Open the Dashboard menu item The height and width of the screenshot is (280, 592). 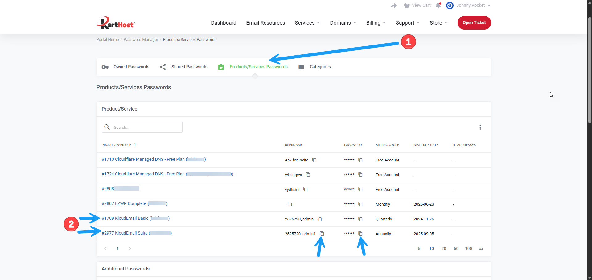[224, 23]
